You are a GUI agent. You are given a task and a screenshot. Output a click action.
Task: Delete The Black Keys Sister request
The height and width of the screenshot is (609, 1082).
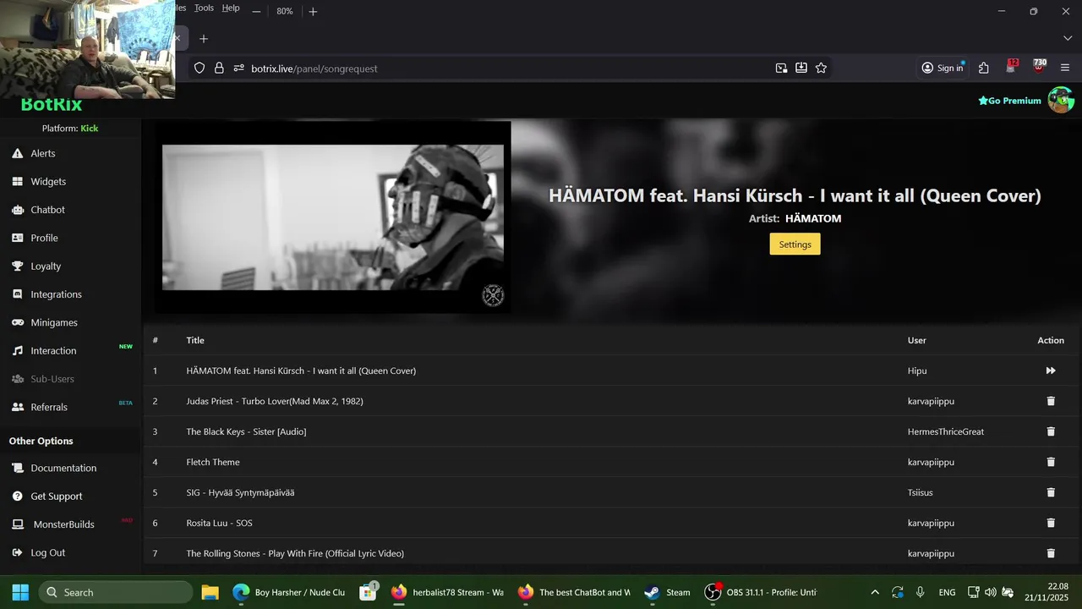coord(1051,431)
